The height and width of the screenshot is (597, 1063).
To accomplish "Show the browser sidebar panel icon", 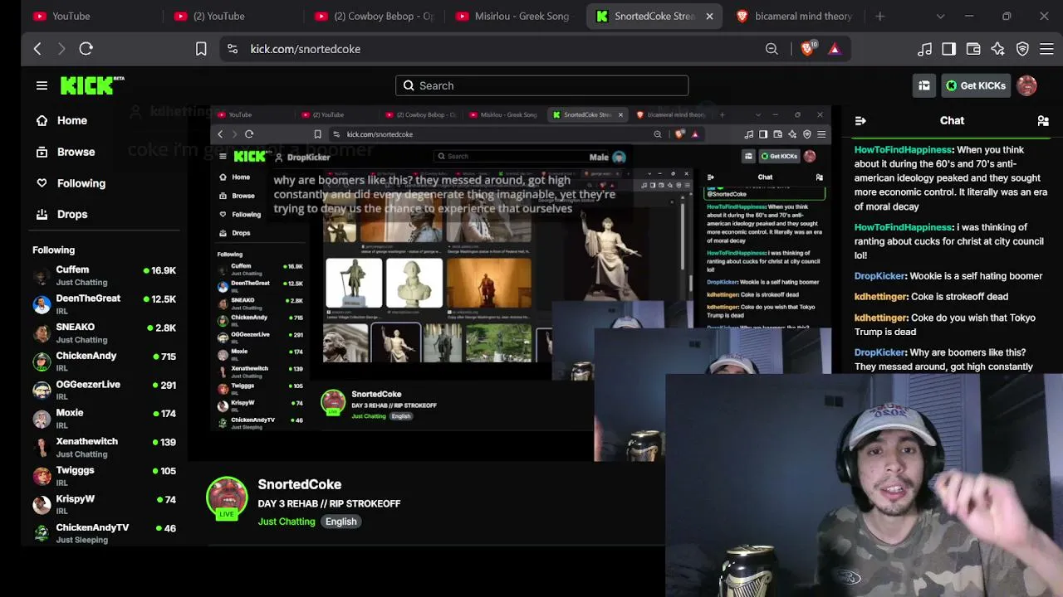I will click(948, 49).
